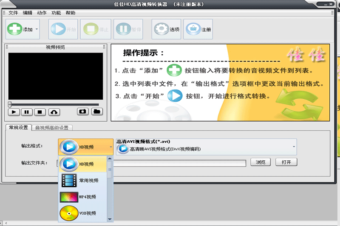Minimize the converter window
The image size is (340, 226).
326,4
